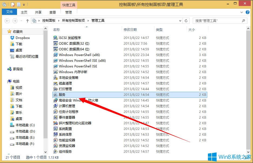Switch to the 查看 ribbon tab
253x163 pixels.
[52, 12]
